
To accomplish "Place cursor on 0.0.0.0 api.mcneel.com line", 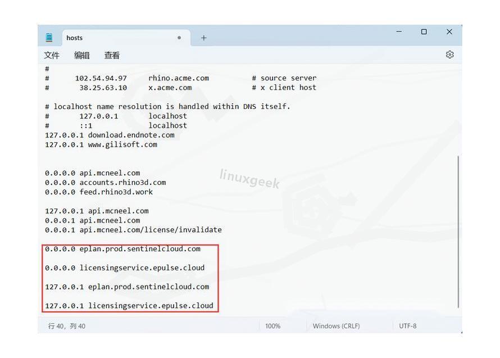I will pos(93,173).
